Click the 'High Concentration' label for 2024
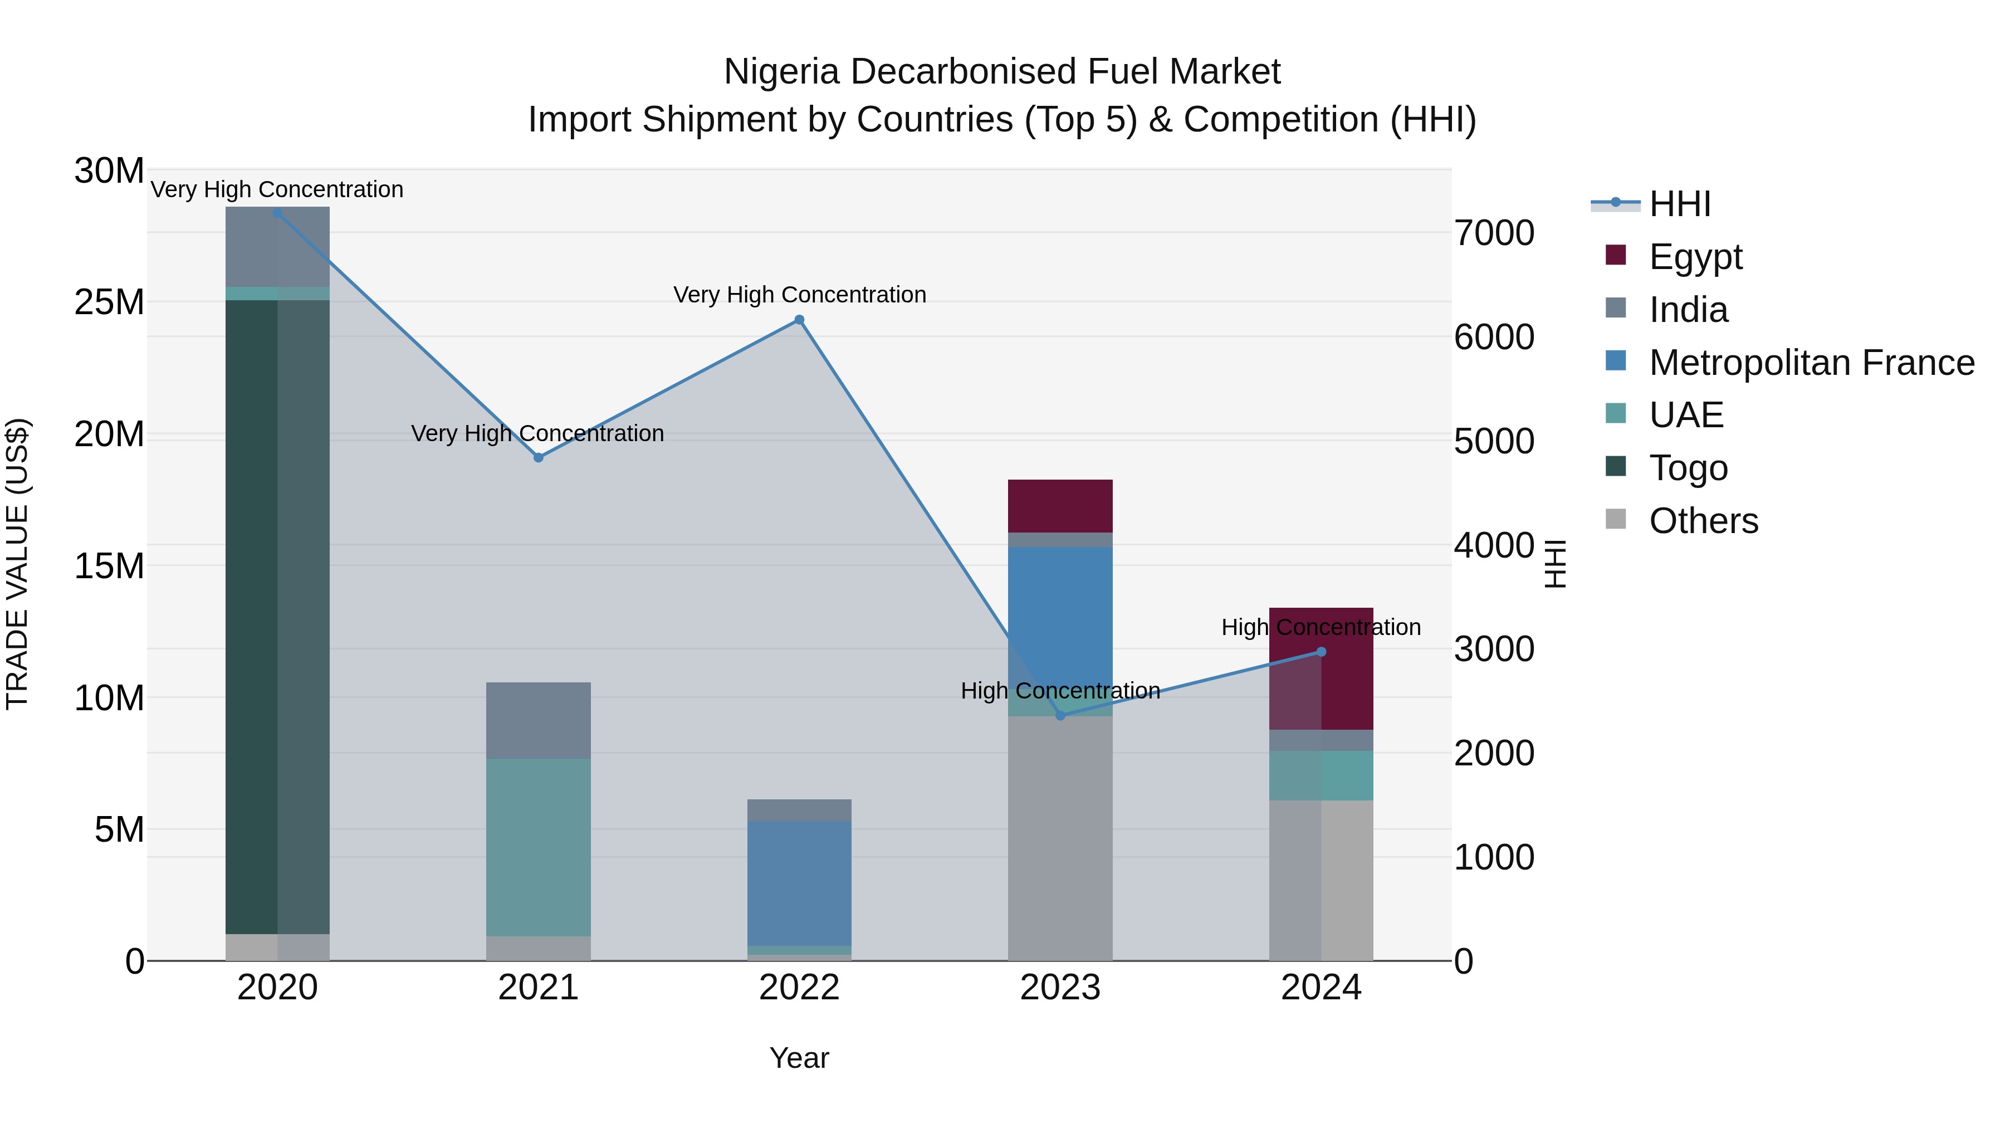This screenshot has height=1128, width=2005. (1321, 627)
